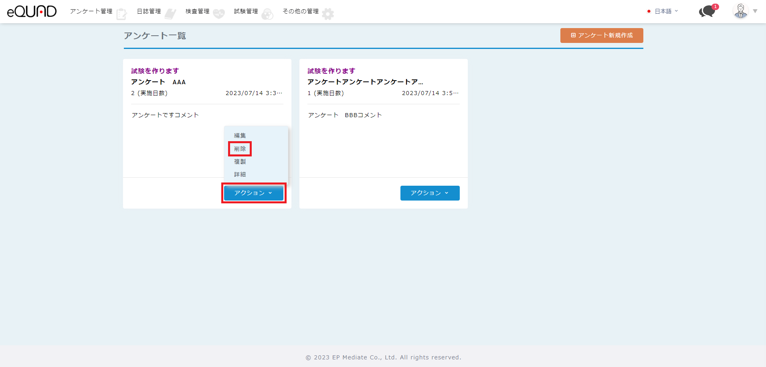Image resolution: width=766 pixels, height=367 pixels.
Task: Click the notebook icon beside 日誌管理
Action: 170,14
